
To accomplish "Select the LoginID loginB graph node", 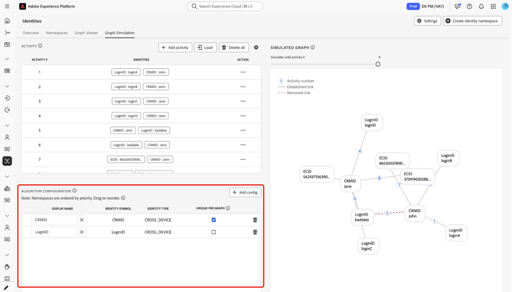I will tap(448, 158).
